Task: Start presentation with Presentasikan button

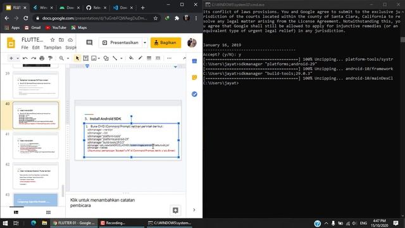Action: tap(120, 42)
